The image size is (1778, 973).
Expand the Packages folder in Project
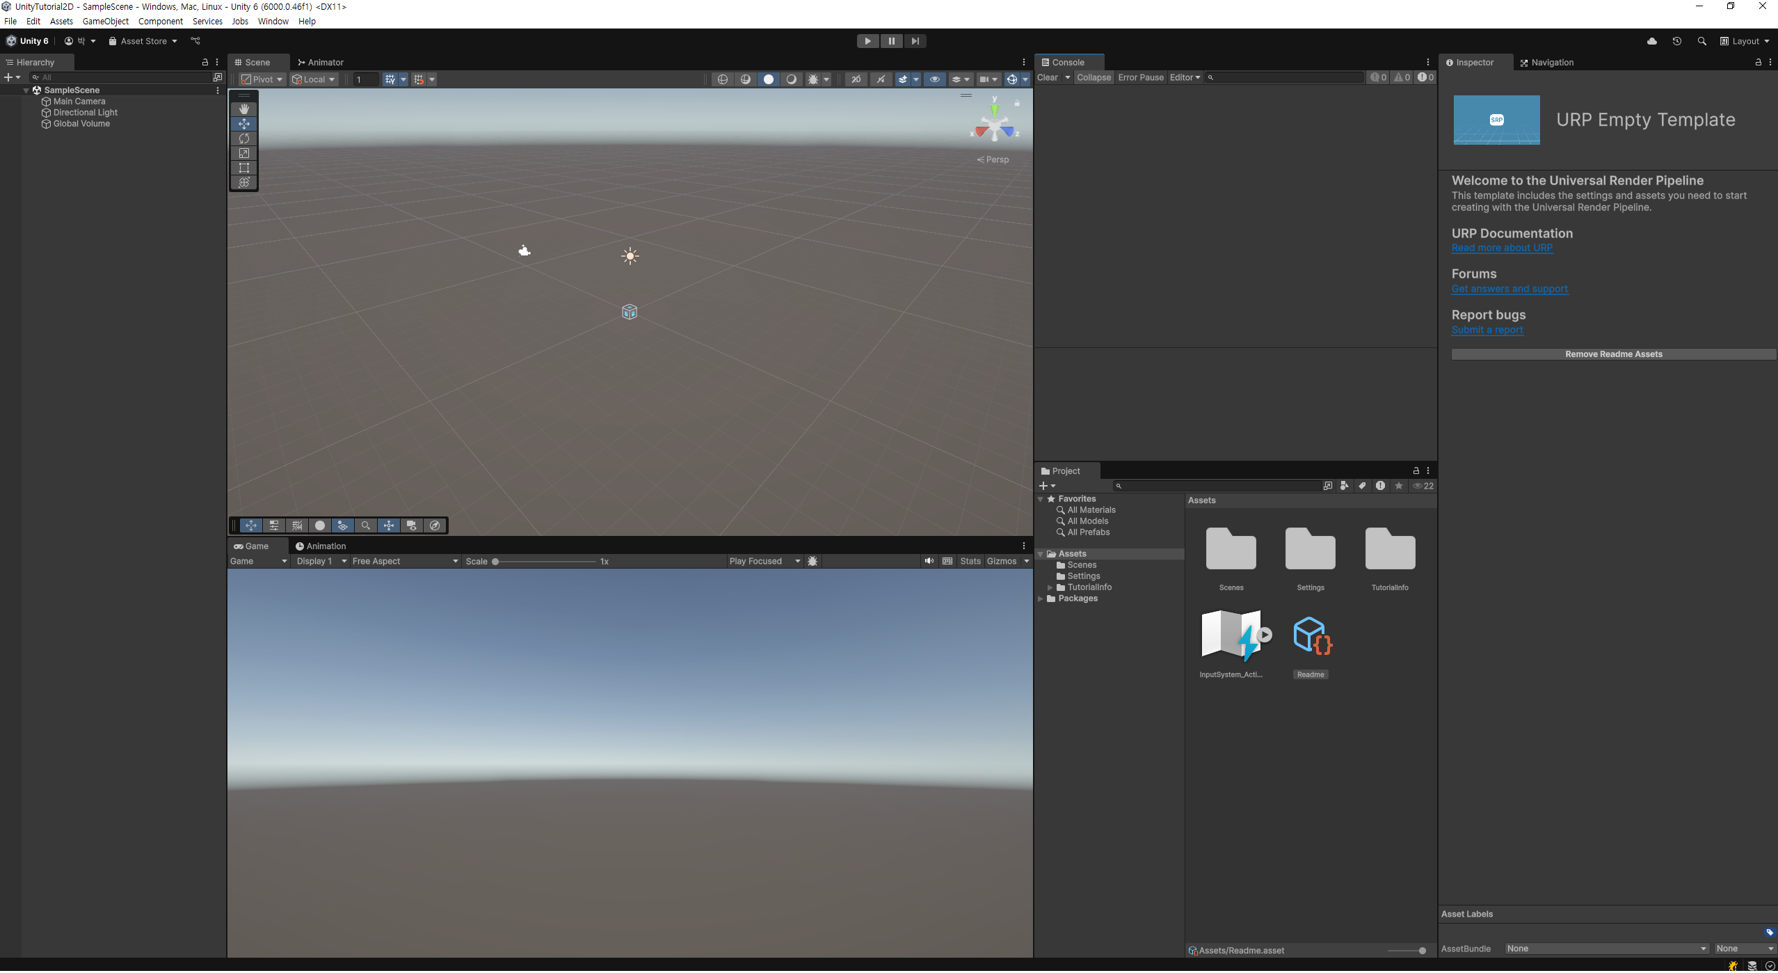tap(1041, 599)
